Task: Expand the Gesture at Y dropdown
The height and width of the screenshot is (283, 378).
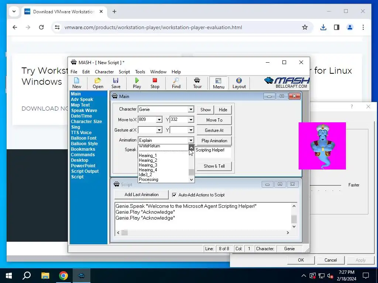Action: [x=191, y=130]
